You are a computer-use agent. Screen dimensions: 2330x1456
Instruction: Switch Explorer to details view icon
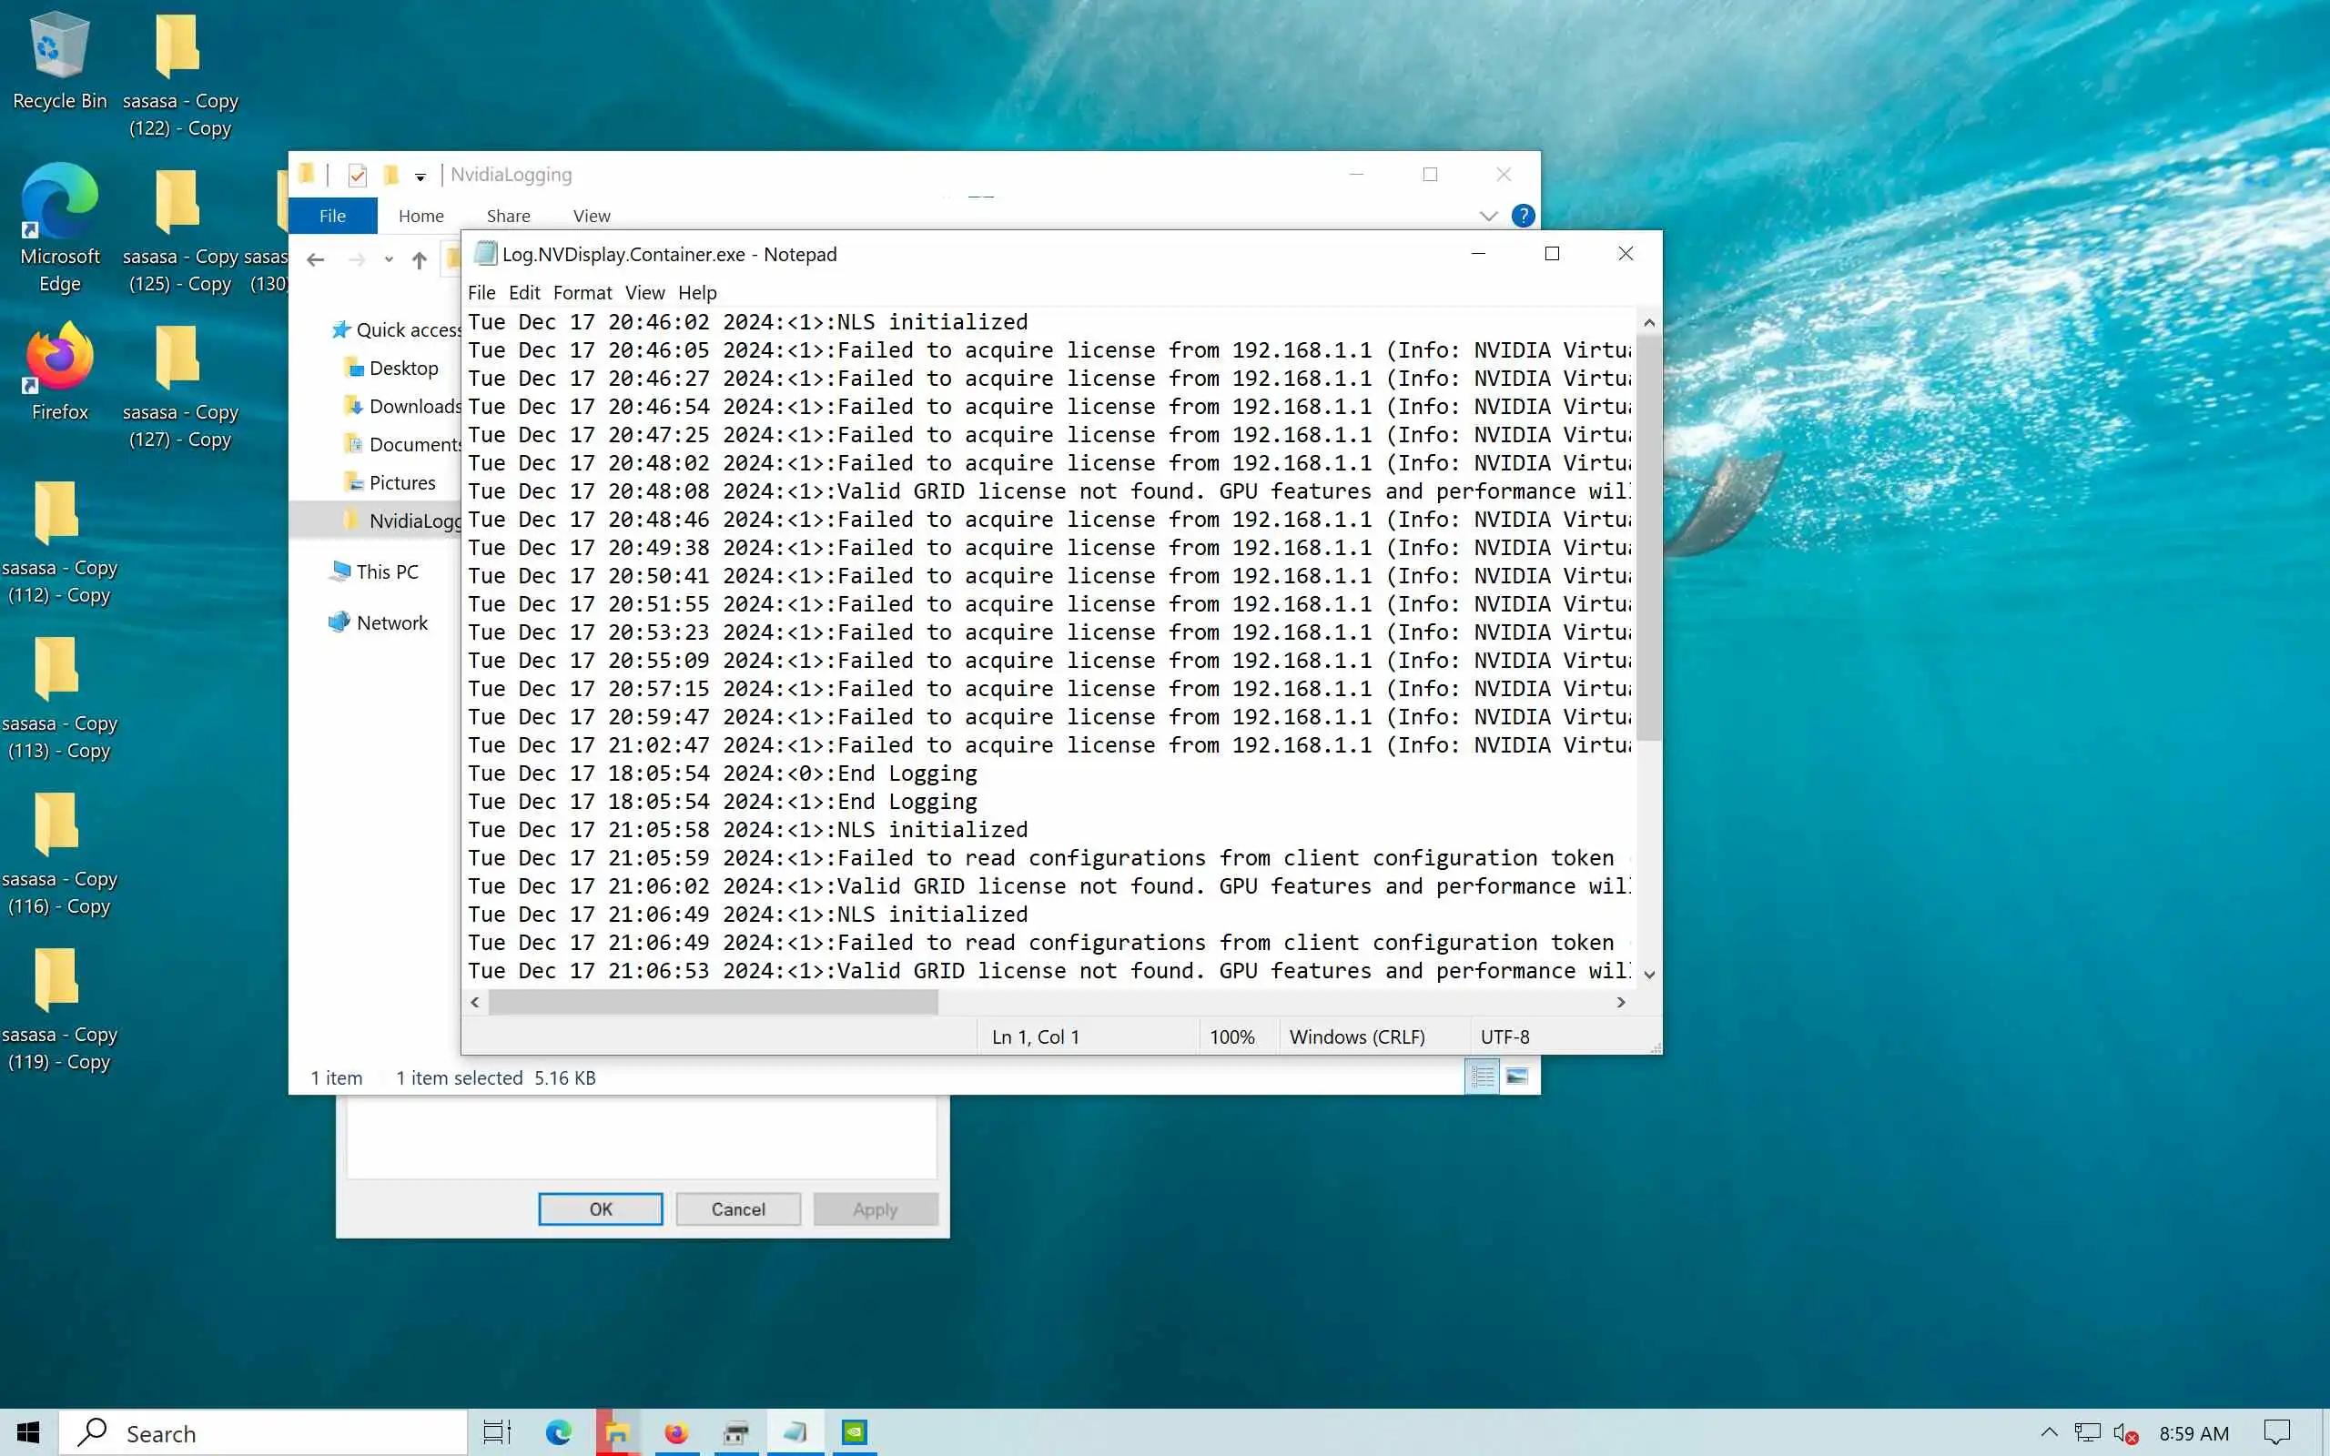click(x=1482, y=1077)
